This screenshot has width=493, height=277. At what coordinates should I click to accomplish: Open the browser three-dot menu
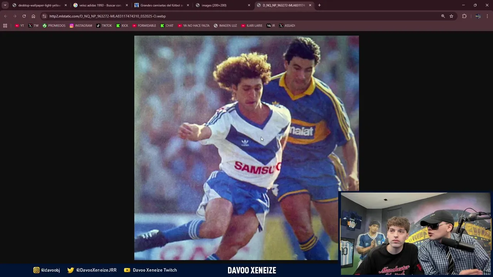tap(488, 16)
